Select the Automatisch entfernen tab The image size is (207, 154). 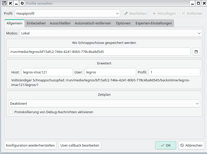tap(93, 23)
